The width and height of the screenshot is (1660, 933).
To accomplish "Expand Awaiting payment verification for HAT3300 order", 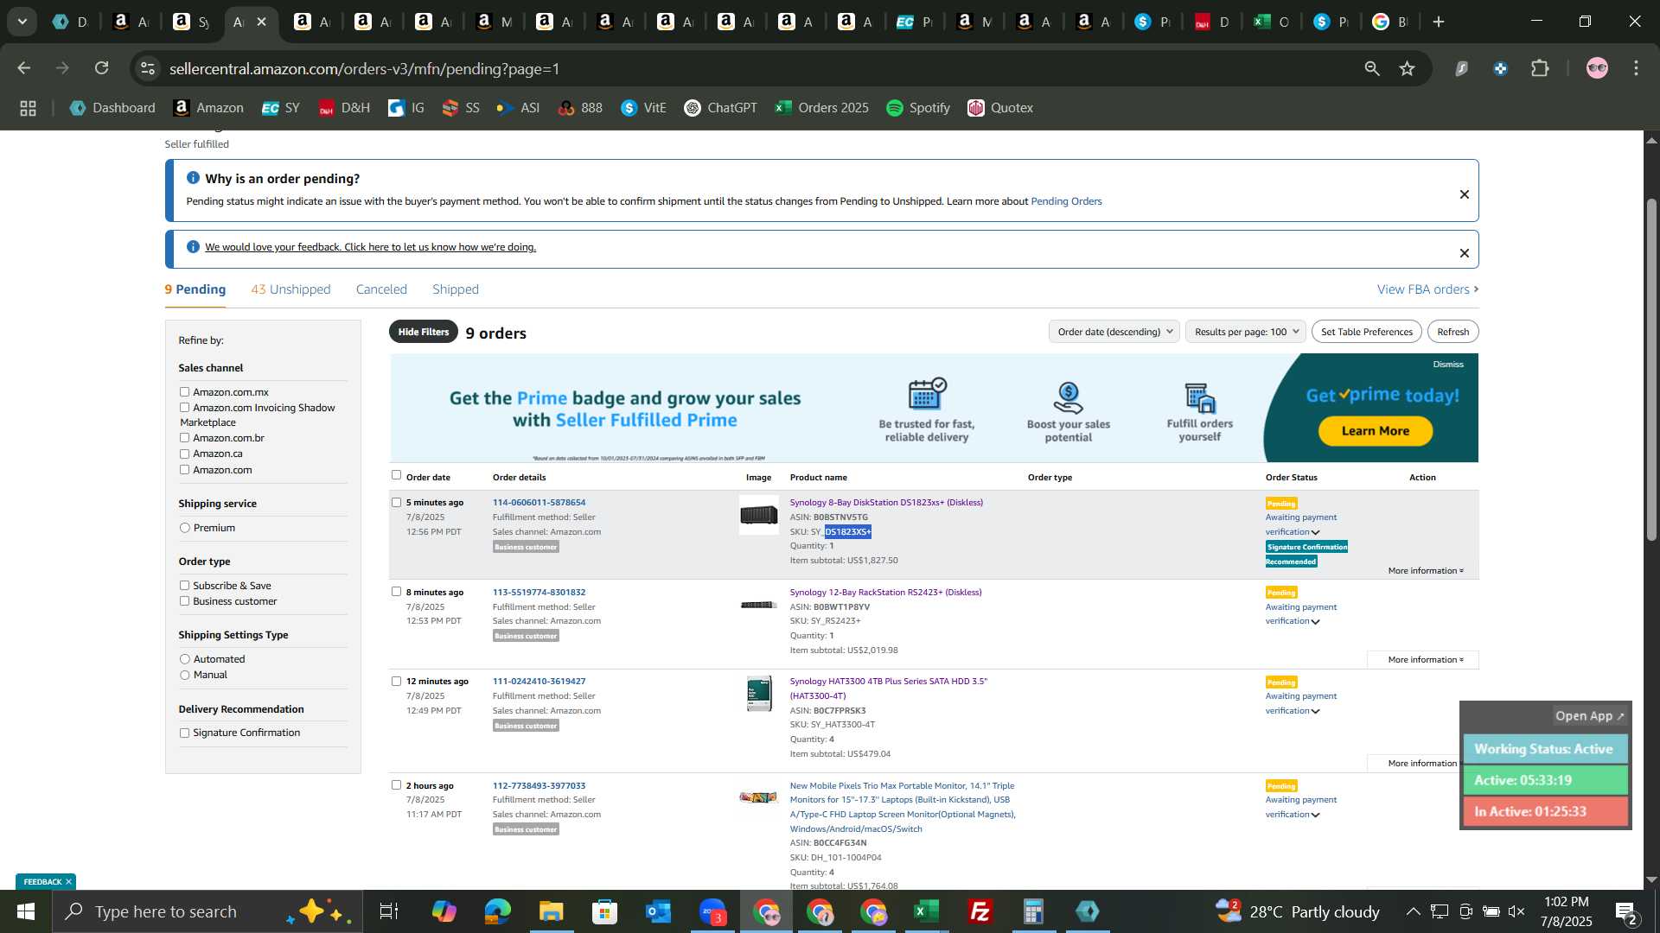I will coord(1315,712).
